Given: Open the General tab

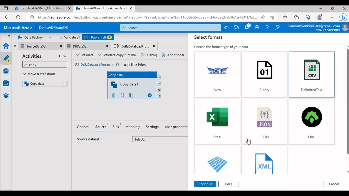Looking at the screenshot, I should pos(83,127).
